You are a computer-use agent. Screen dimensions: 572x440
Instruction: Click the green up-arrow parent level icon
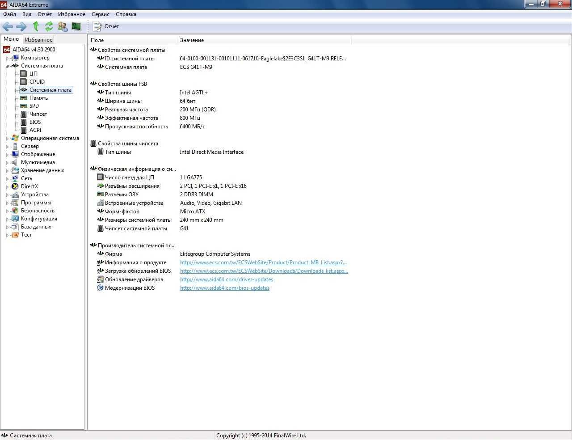click(x=36, y=26)
